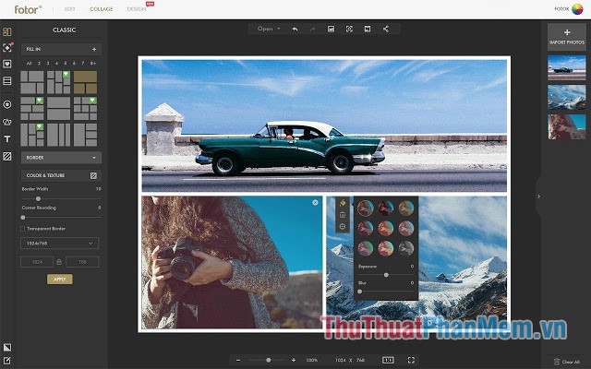Open the striped Texture sidebar icon
The width and height of the screenshot is (591, 369).
(6, 156)
